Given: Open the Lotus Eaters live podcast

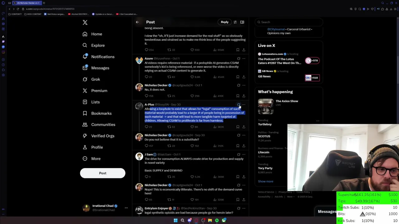Looking at the screenshot, I should [289, 59].
